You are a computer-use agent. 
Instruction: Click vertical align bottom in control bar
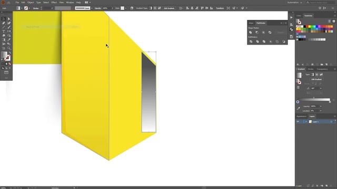tap(212, 8)
